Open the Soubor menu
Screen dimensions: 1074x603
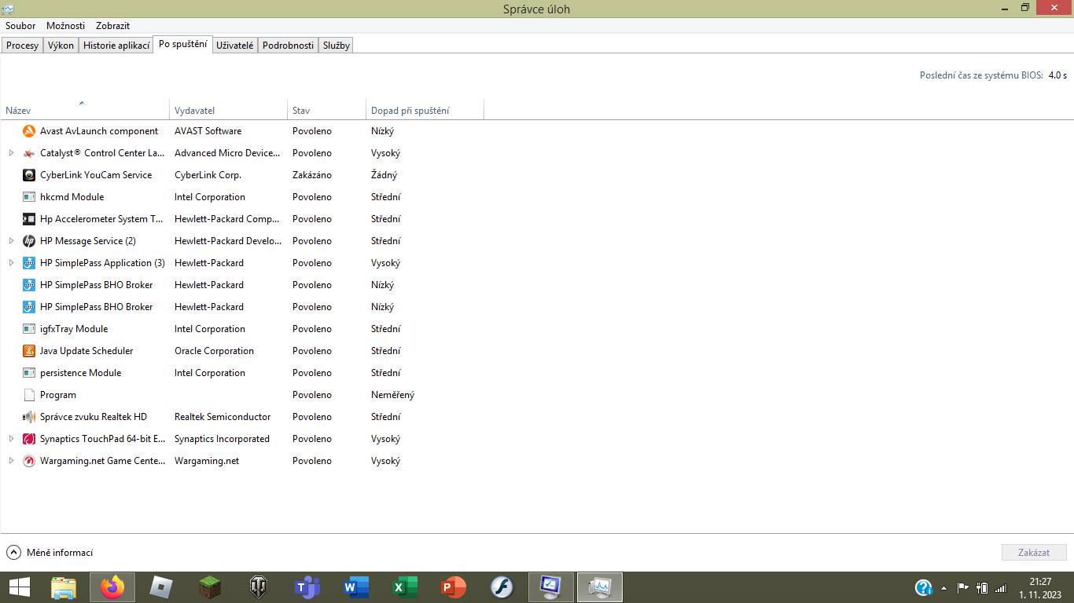pyautogui.click(x=20, y=26)
